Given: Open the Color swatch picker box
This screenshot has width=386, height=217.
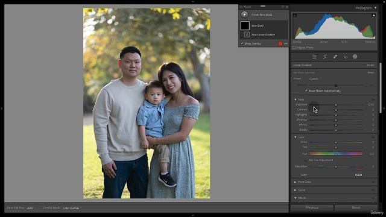Looking at the screenshot, I should [358, 175].
